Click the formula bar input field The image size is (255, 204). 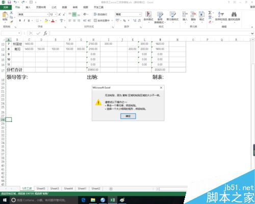pyautogui.click(x=149, y=33)
